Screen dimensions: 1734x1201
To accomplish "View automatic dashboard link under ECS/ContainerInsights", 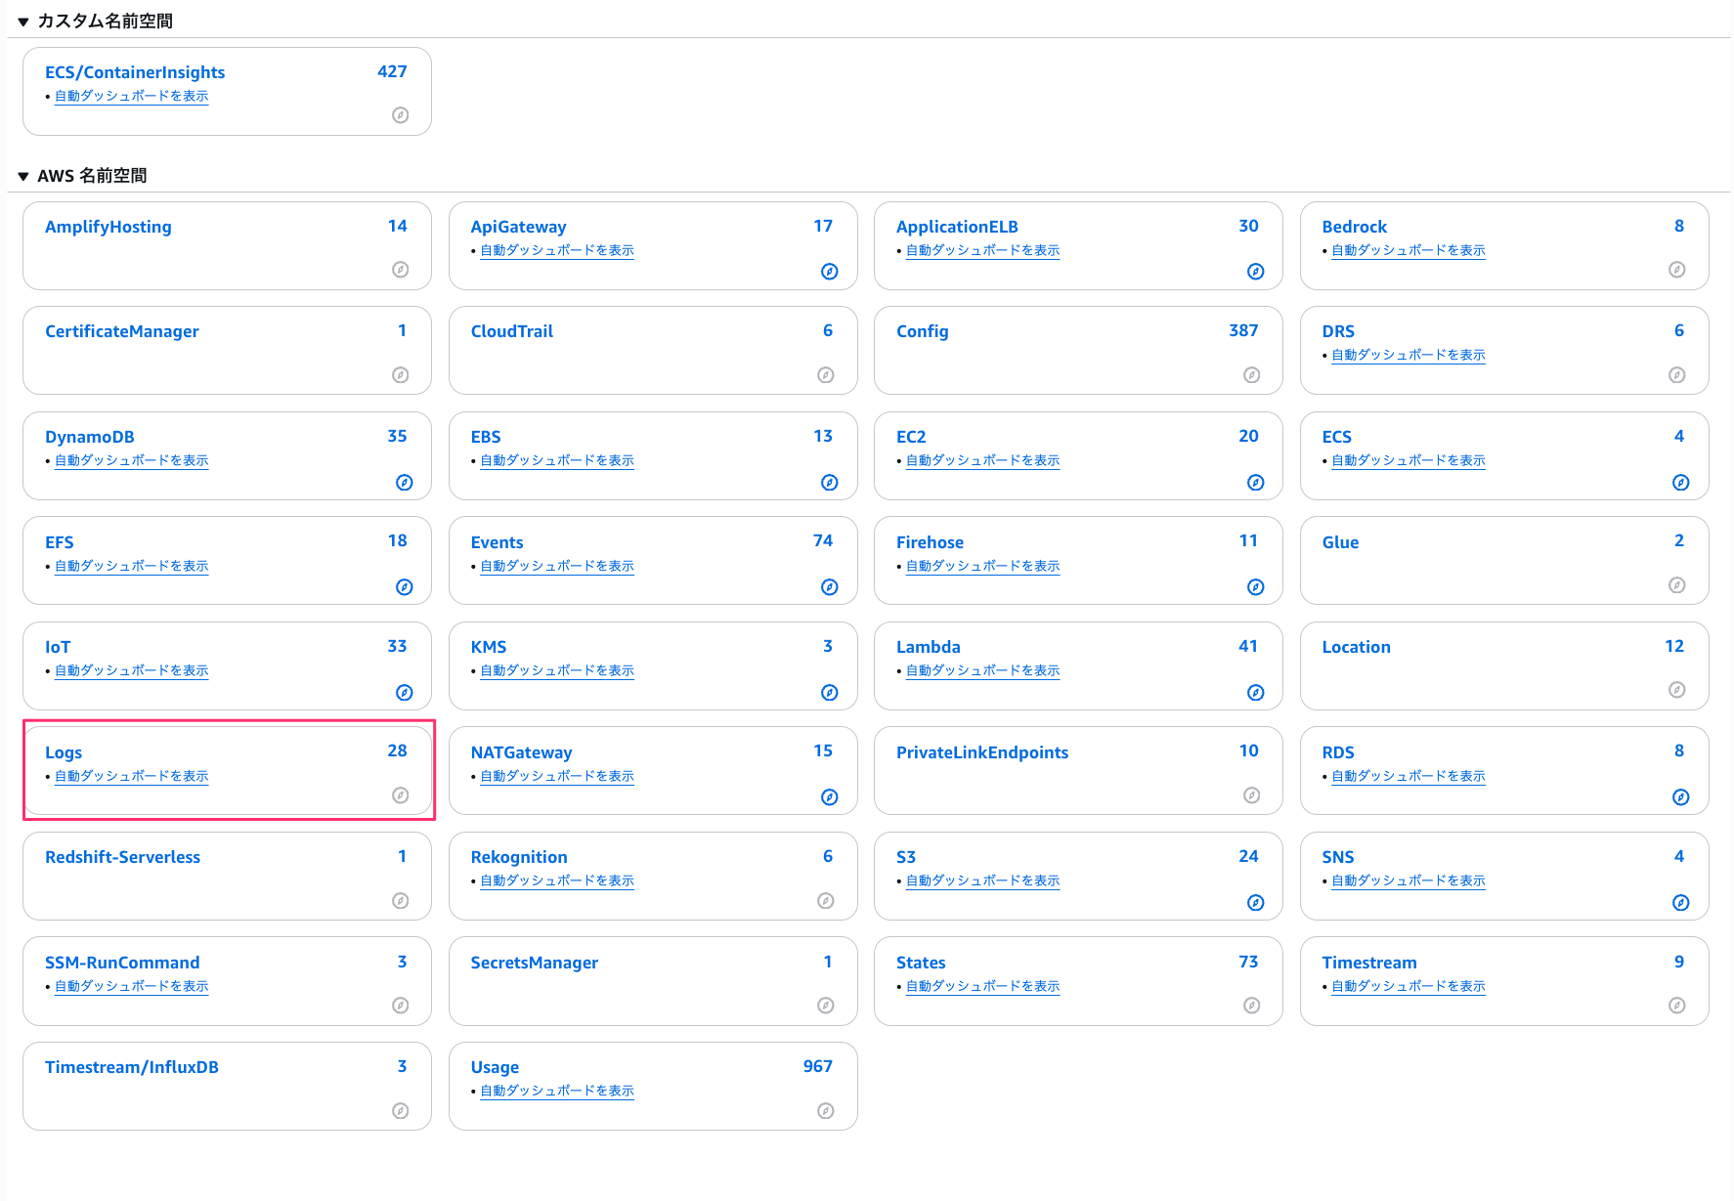I will [x=132, y=96].
